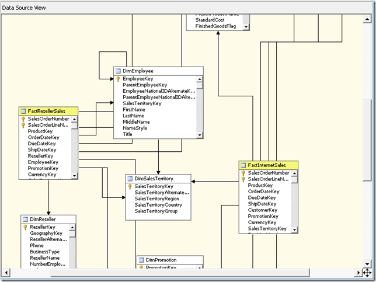Select GeographyKey column in DimReseller
This screenshot has height=282, width=376.
click(x=46, y=234)
